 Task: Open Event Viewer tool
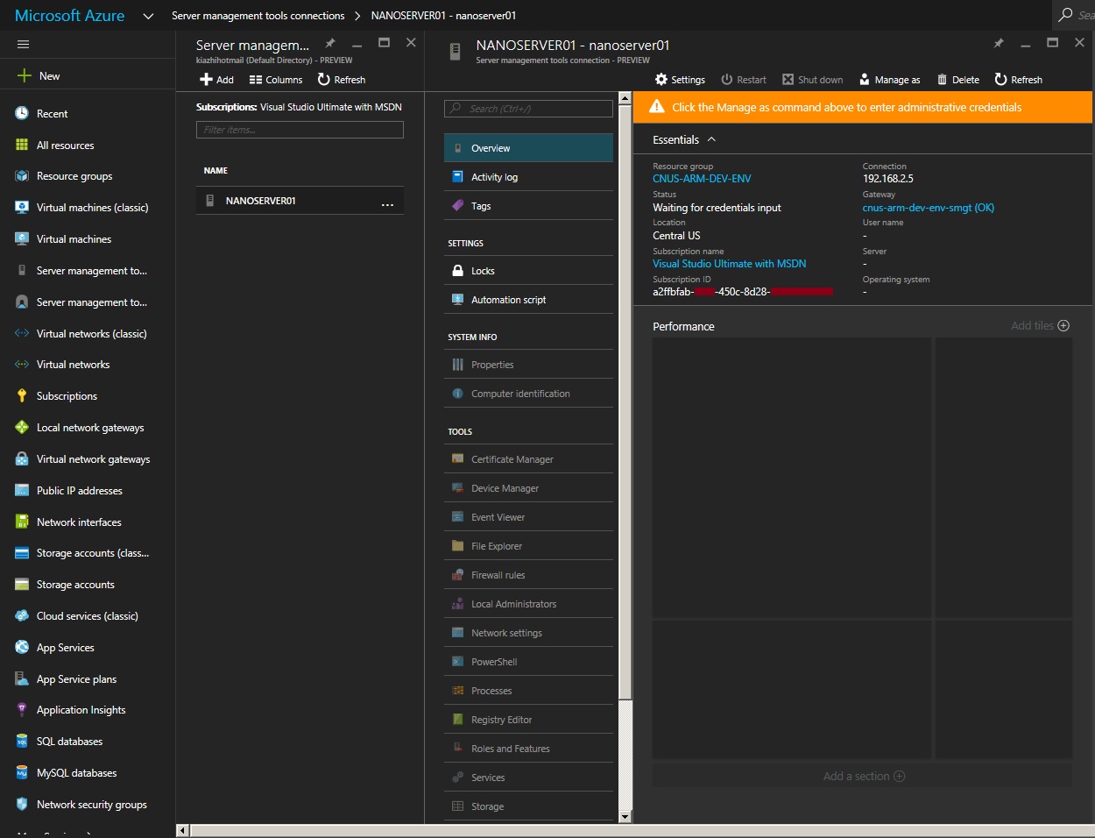(x=528, y=517)
